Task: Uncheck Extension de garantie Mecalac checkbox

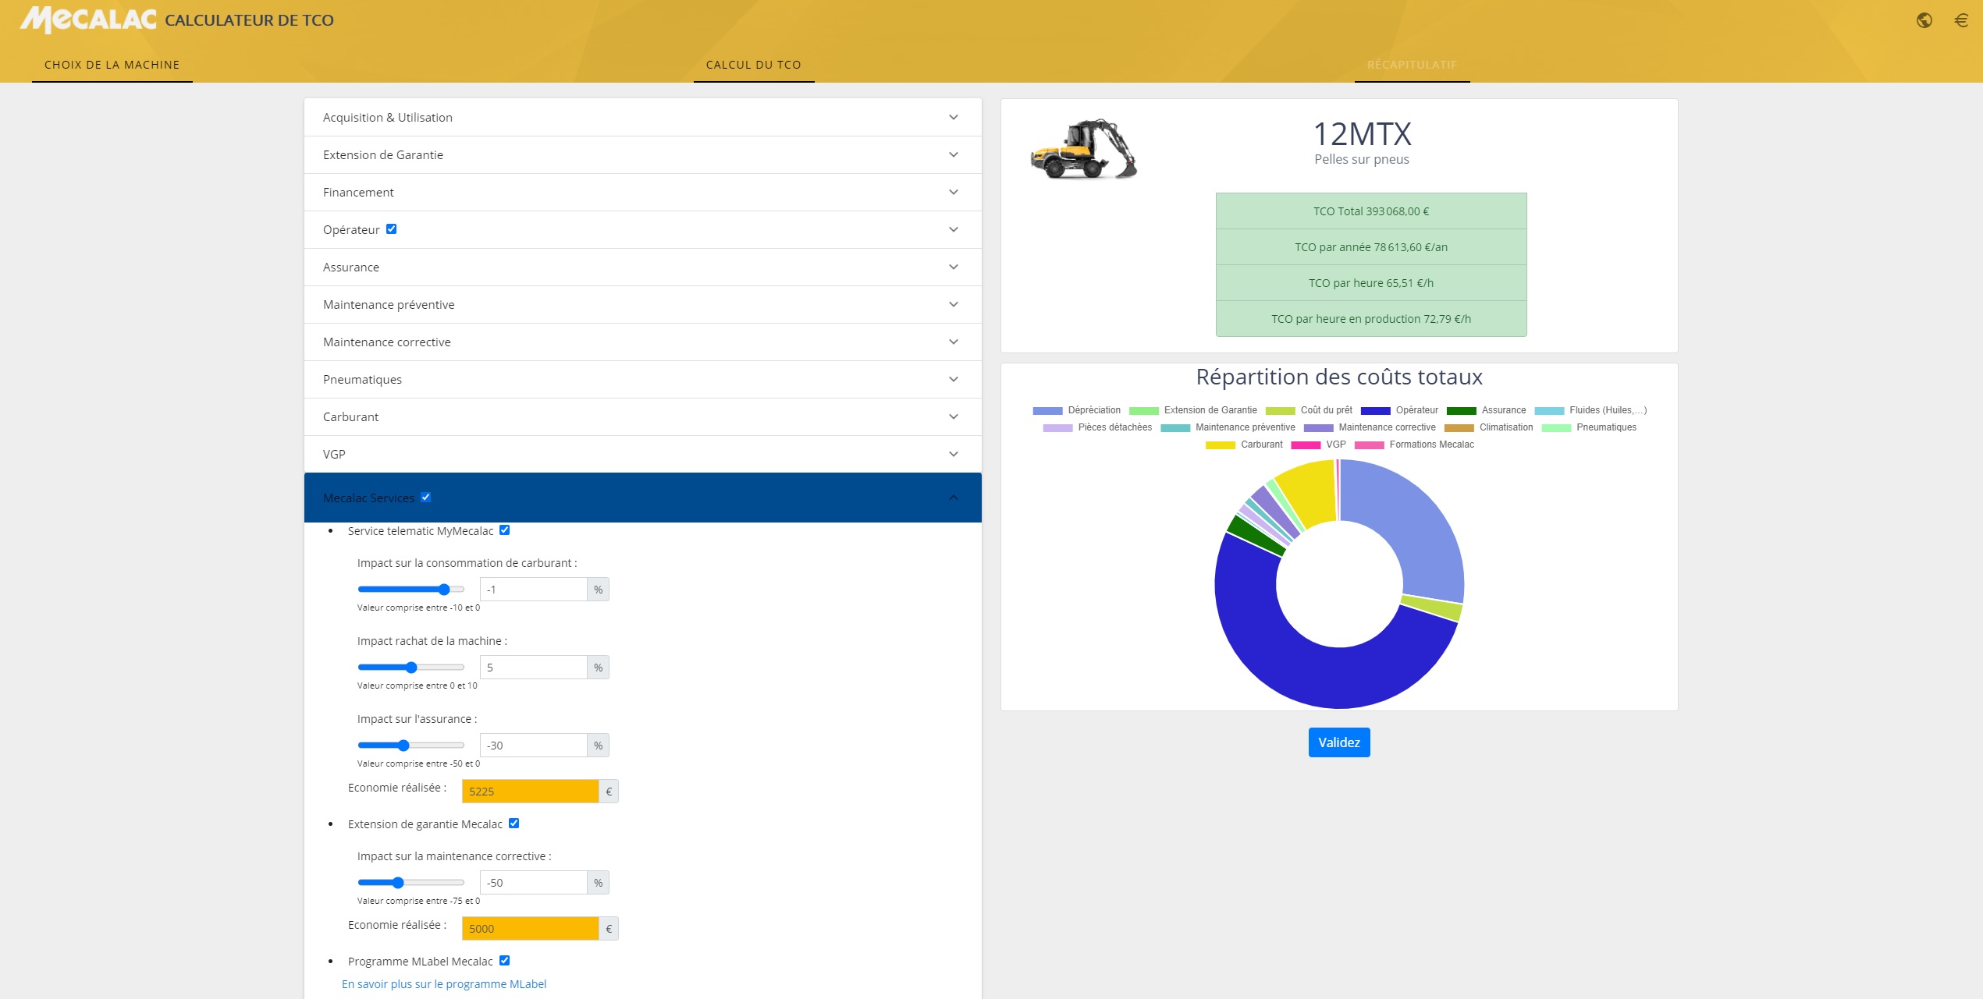Action: pyautogui.click(x=514, y=824)
